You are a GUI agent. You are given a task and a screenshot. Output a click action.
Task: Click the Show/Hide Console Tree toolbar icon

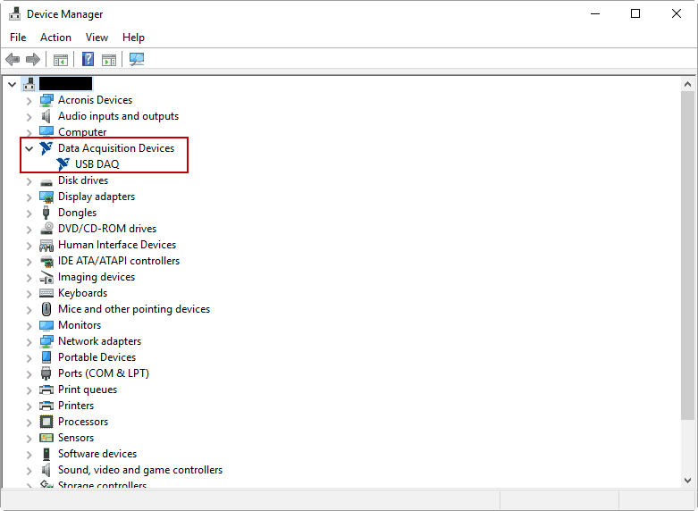[x=61, y=60]
